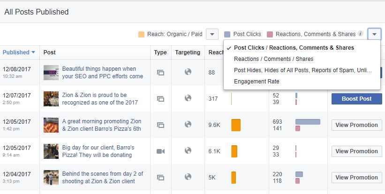Click the orange Reach legend color swatch
Screen dimensions: 385x194
(142, 34)
